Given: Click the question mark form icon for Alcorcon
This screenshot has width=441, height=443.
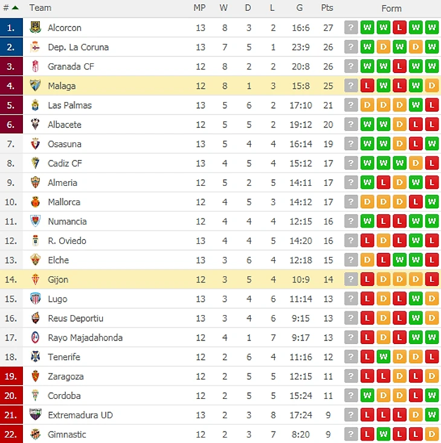Looking at the screenshot, I should tap(351, 28).
